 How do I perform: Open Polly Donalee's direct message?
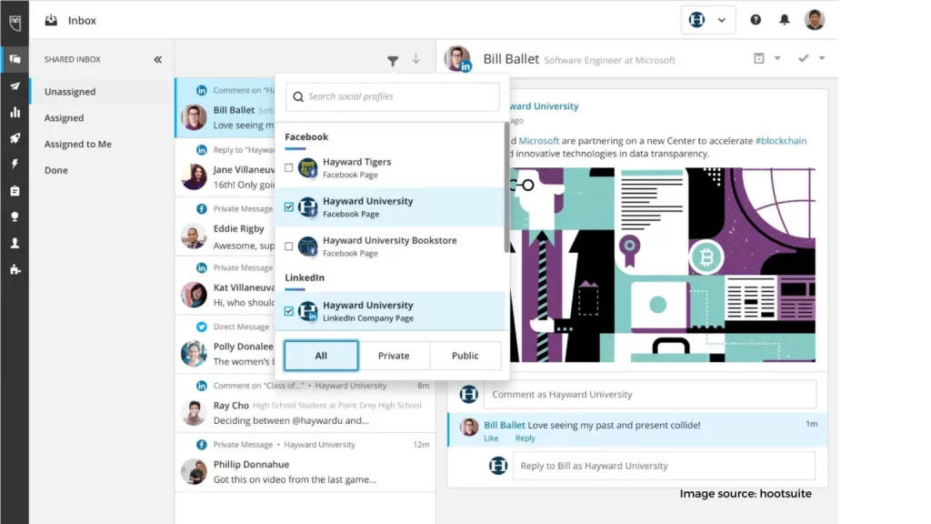225,345
